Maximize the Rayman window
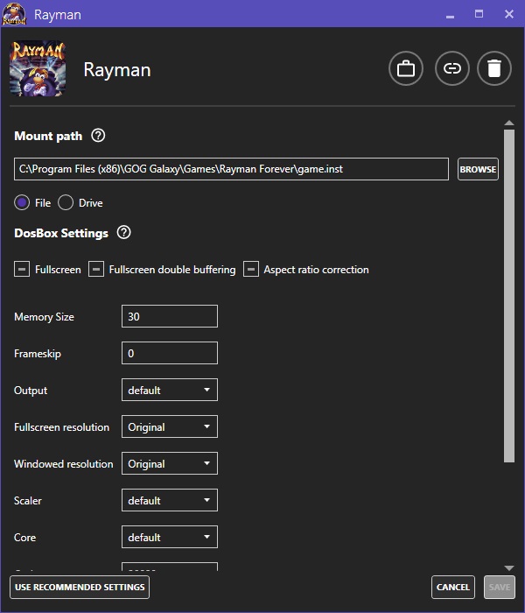The width and height of the screenshot is (525, 613). (x=479, y=14)
